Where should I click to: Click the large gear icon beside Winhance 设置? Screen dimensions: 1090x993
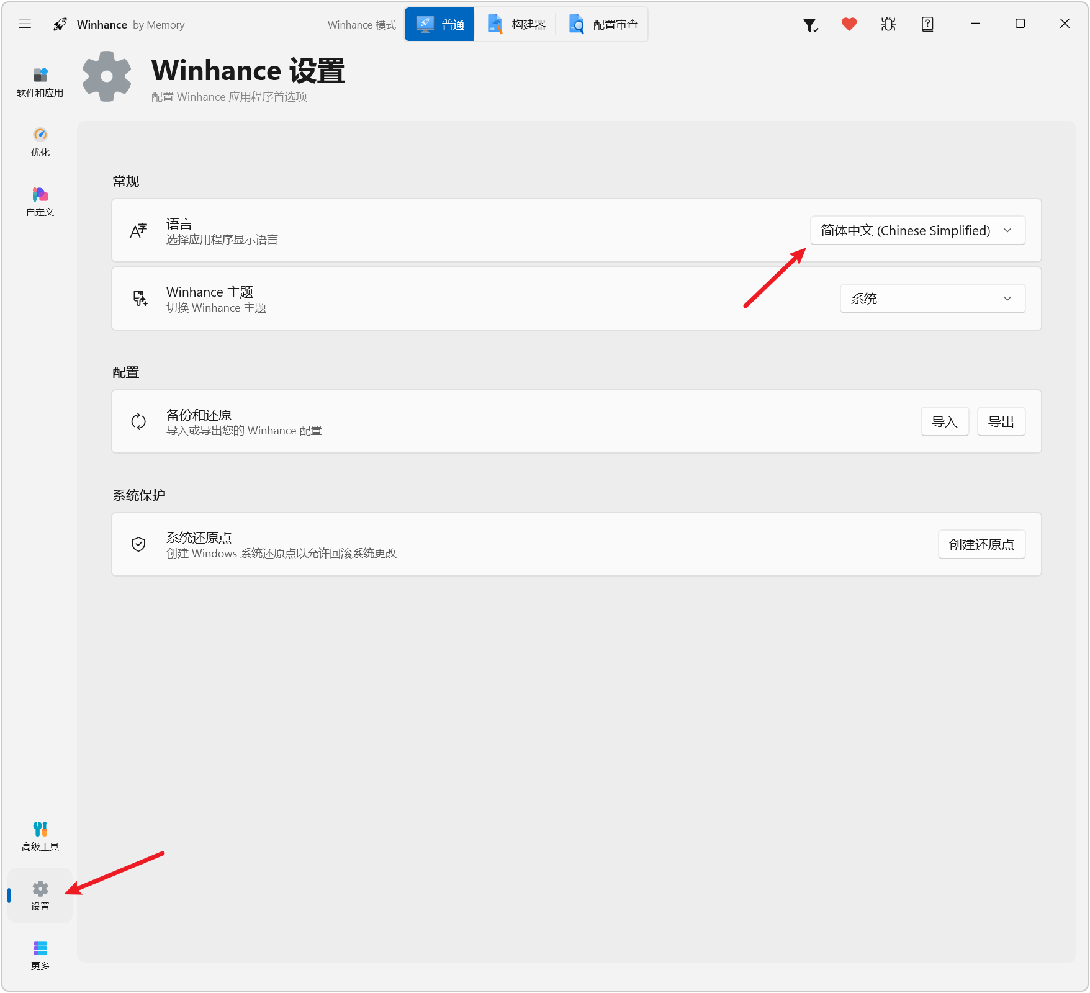[x=107, y=76]
